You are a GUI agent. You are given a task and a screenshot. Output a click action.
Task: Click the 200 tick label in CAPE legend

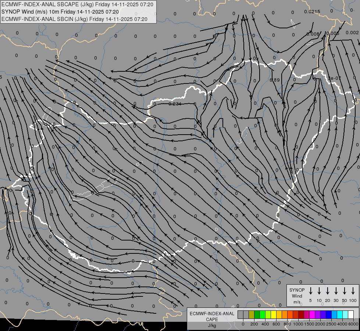pyautogui.click(x=254, y=324)
